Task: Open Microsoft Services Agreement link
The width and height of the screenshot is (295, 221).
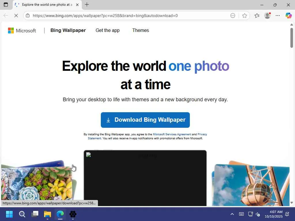Action: click(172, 134)
